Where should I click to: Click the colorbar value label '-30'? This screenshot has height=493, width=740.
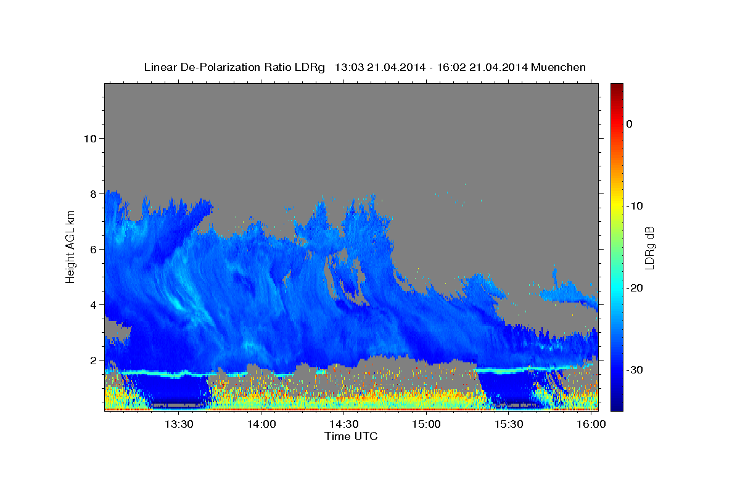[635, 370]
